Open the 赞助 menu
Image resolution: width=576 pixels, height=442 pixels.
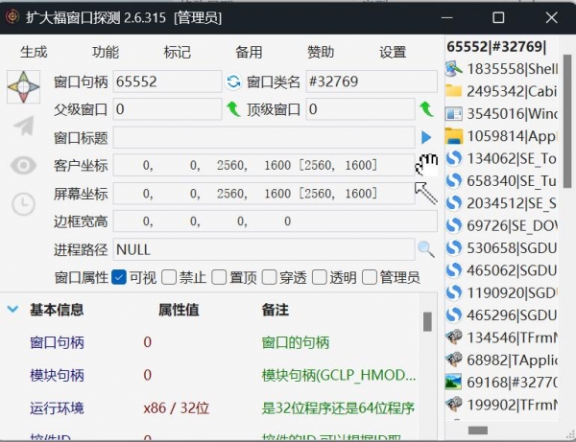point(321,52)
